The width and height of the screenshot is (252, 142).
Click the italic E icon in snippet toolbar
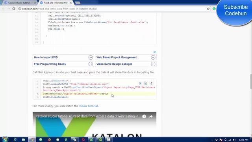tap(151, 83)
